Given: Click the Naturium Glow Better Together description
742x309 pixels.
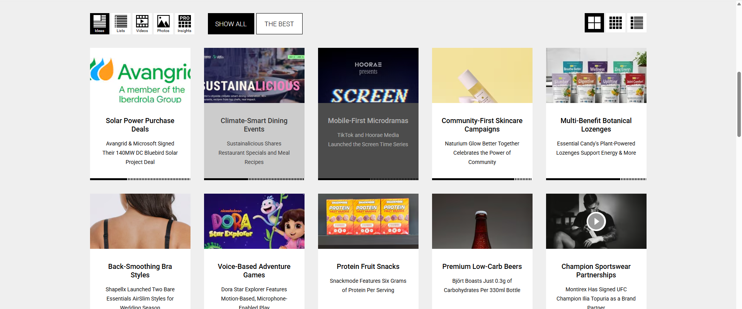Looking at the screenshot, I should click(x=482, y=153).
